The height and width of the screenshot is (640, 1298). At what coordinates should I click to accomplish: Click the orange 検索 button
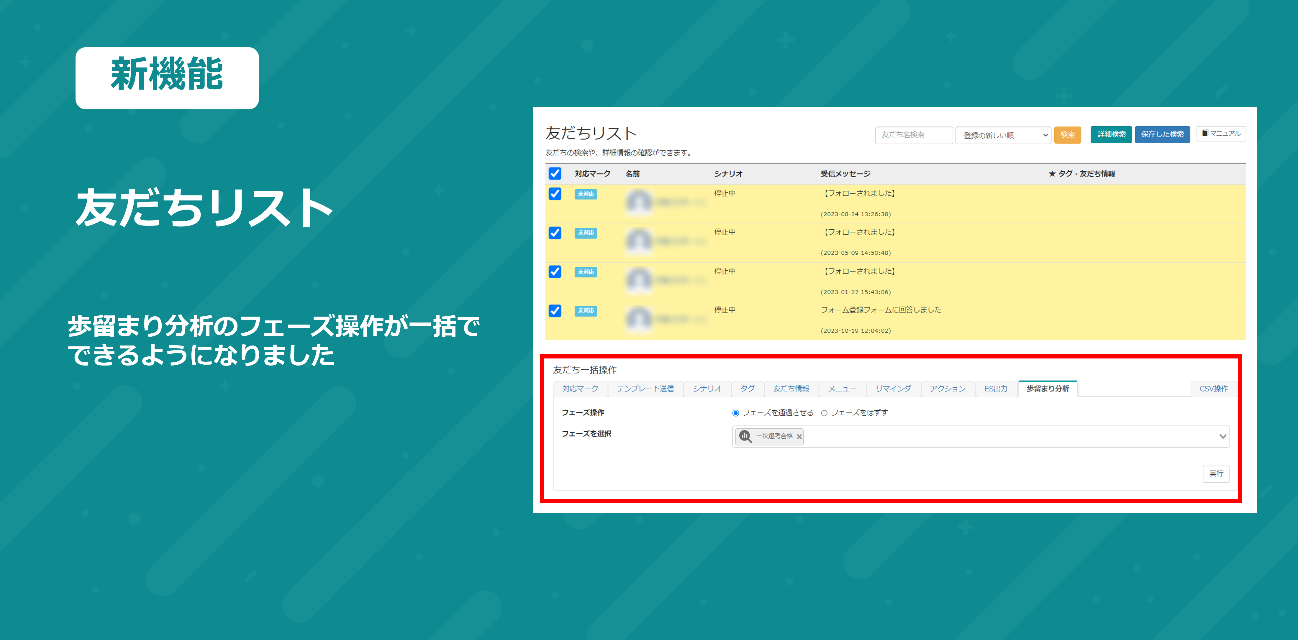[1068, 134]
